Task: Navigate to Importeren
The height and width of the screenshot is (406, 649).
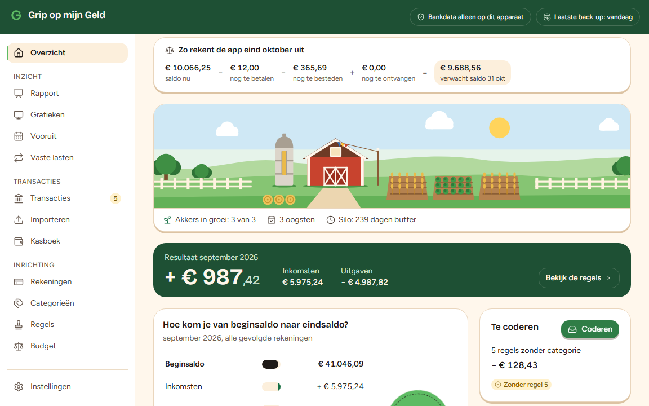Action: click(68, 220)
